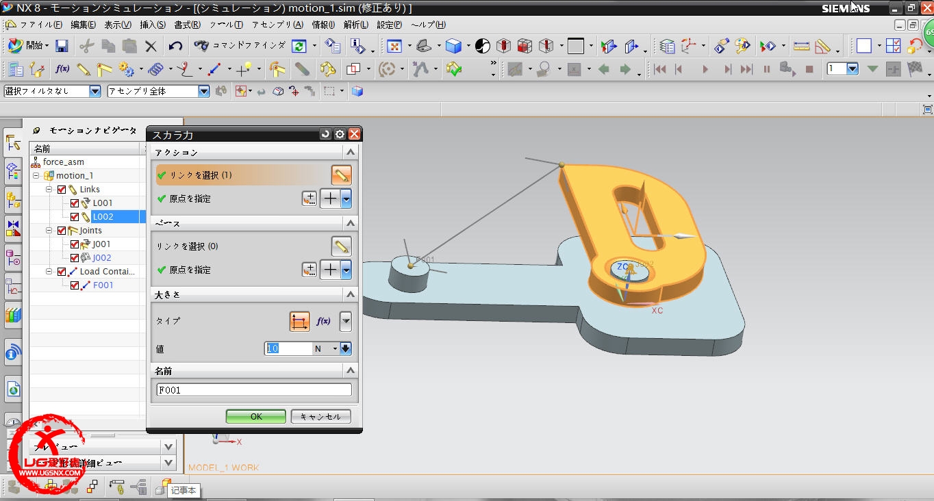Screen dimensions: 934x501
Task: Click the delete X icon in toolbar
Action: pyautogui.click(x=151, y=46)
